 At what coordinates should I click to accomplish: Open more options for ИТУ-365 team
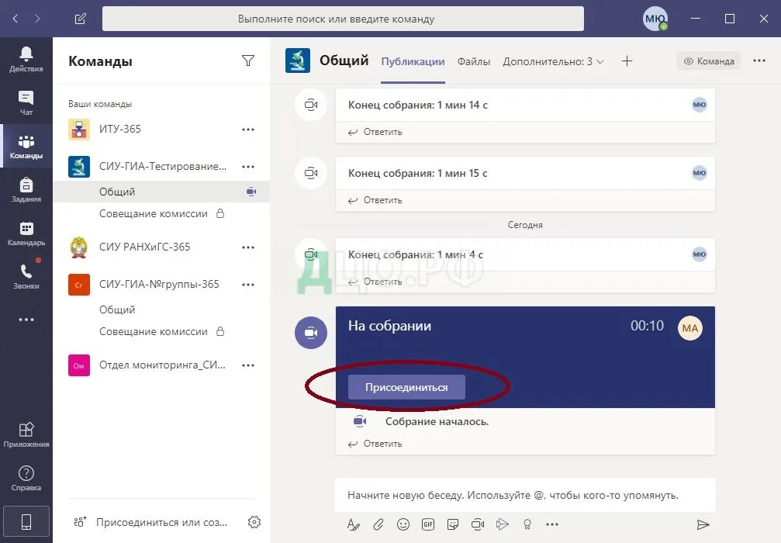tap(248, 130)
